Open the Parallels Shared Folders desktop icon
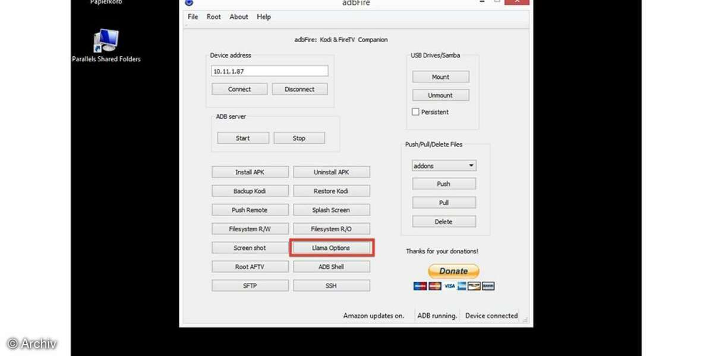The height and width of the screenshot is (356, 713). [x=106, y=46]
